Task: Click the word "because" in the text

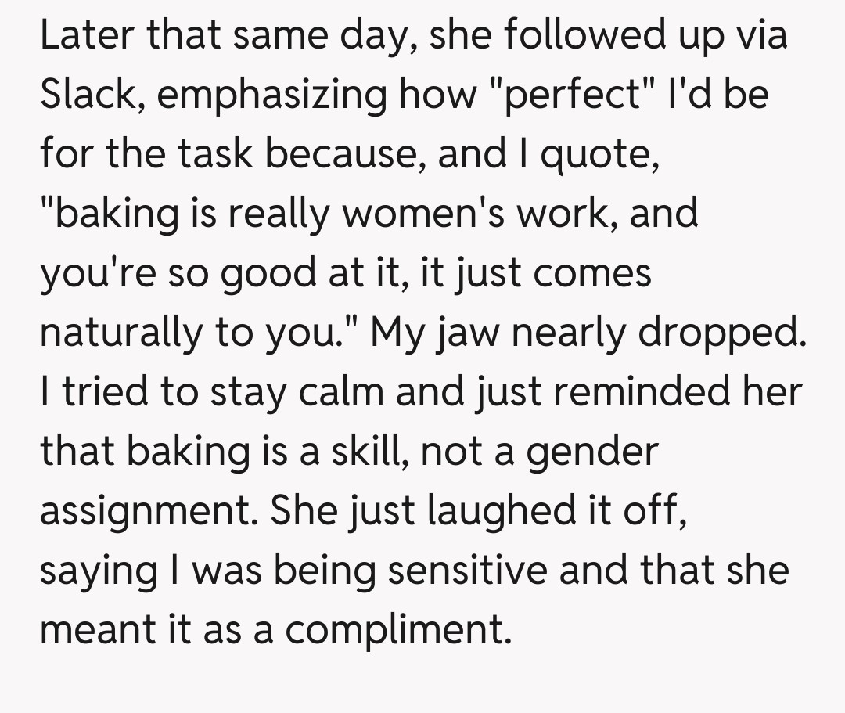Action: click(345, 154)
